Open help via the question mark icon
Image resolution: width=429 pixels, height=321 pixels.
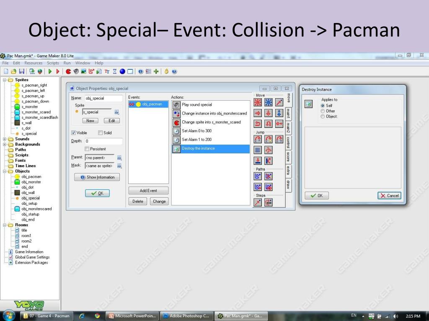click(174, 71)
